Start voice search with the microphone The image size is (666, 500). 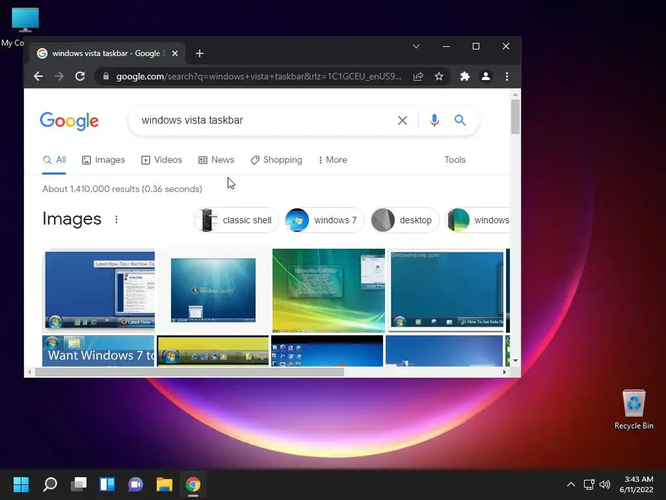click(x=434, y=120)
